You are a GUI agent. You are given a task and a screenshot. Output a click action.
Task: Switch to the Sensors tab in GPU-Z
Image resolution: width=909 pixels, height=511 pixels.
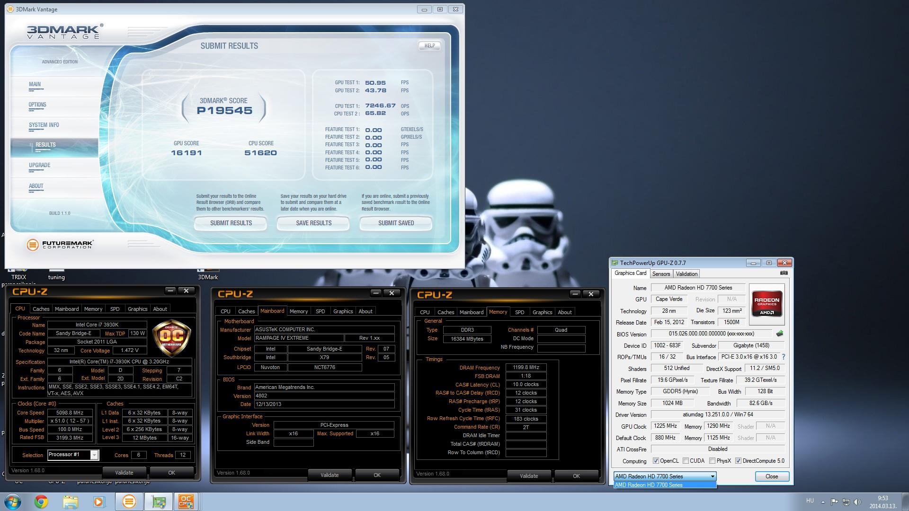tap(661, 274)
